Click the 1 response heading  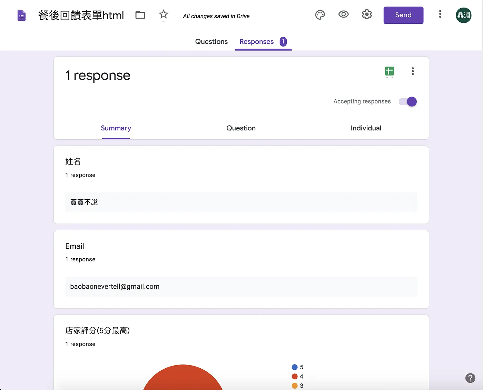[98, 76]
